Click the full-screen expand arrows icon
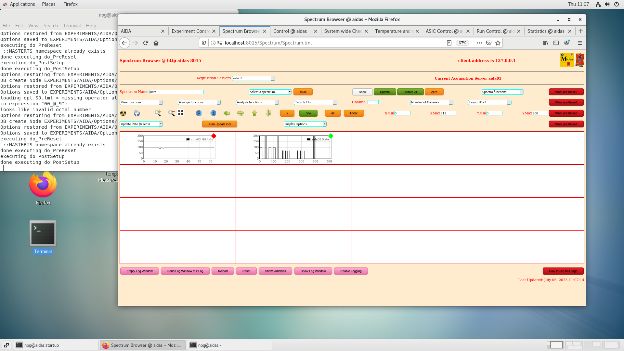This screenshot has width=624, height=351. click(x=181, y=112)
